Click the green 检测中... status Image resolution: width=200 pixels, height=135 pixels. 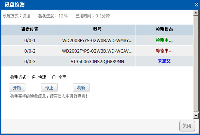(164, 40)
